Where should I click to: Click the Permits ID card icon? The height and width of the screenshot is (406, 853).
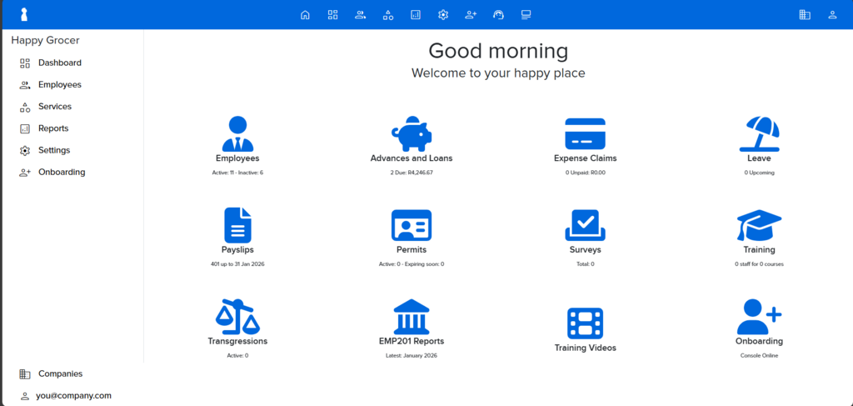411,225
